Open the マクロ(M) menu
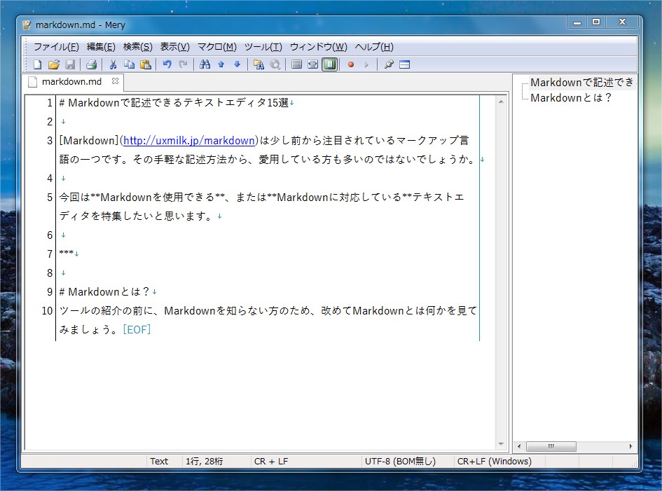The image size is (662, 491). click(216, 47)
